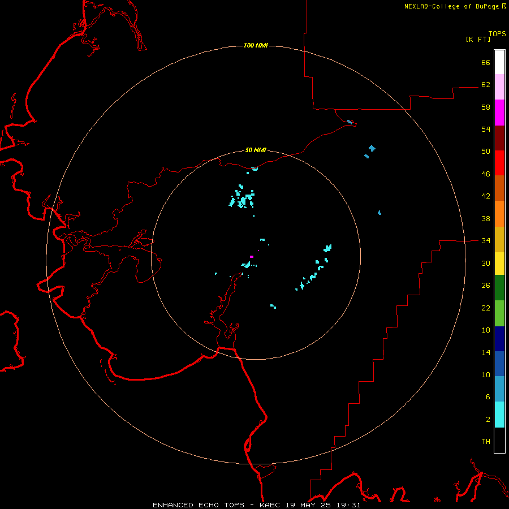Image resolution: width=509 pixels, height=509 pixels.
Task: Click the light green legend swatch
Action: click(x=499, y=313)
